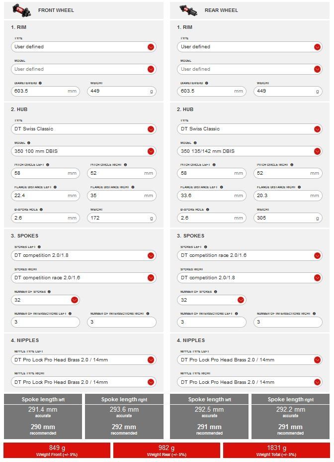Expand front hub model 350 100 mm DBIS
Screen dimensions: 334x462
pos(151,151)
